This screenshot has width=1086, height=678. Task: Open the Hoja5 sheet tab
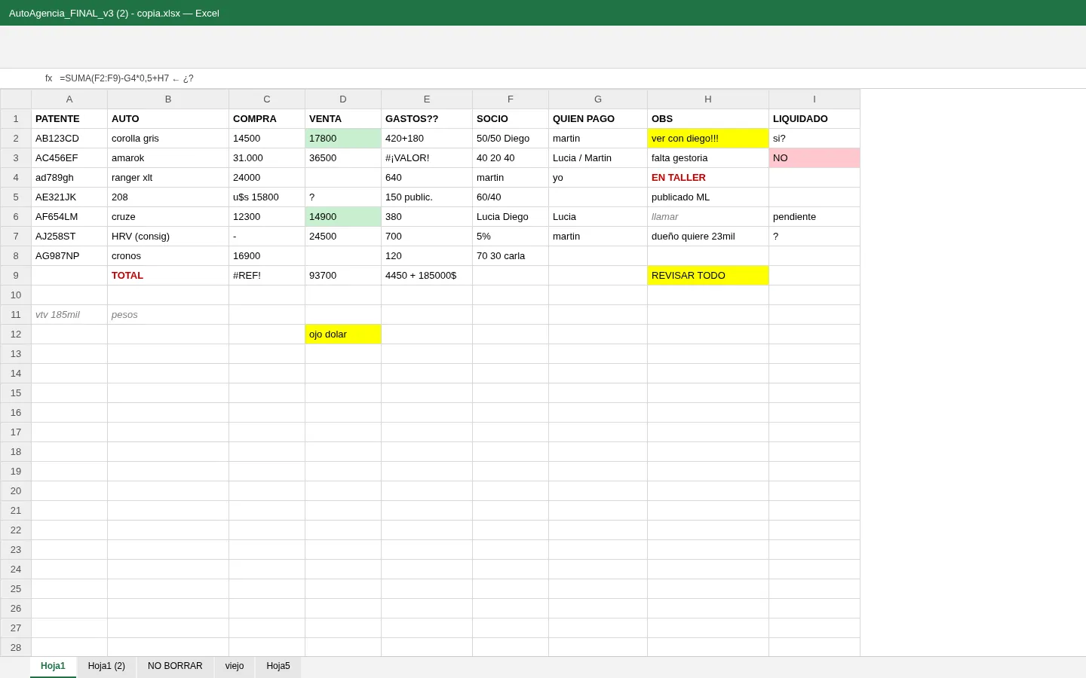point(278,667)
